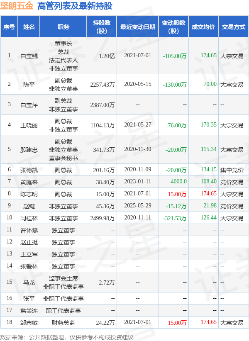Click the holding value 2499.98万
The width and height of the screenshot is (249, 341).
(x=103, y=218)
